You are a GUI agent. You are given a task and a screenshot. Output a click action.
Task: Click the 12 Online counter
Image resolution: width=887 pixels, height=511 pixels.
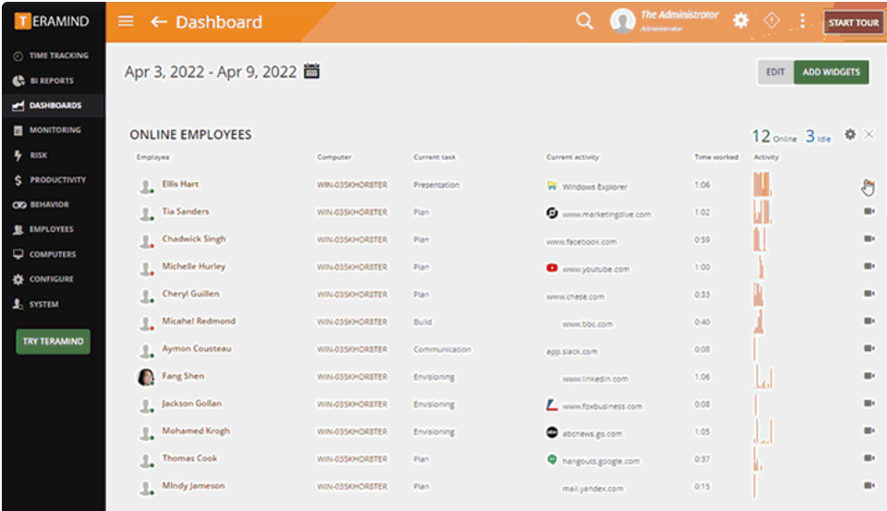[x=774, y=137]
